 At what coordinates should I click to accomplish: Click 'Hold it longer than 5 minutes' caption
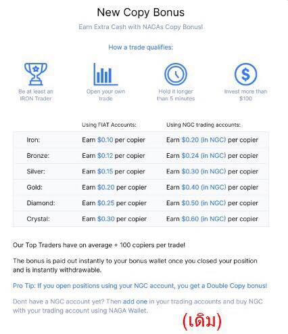click(176, 95)
